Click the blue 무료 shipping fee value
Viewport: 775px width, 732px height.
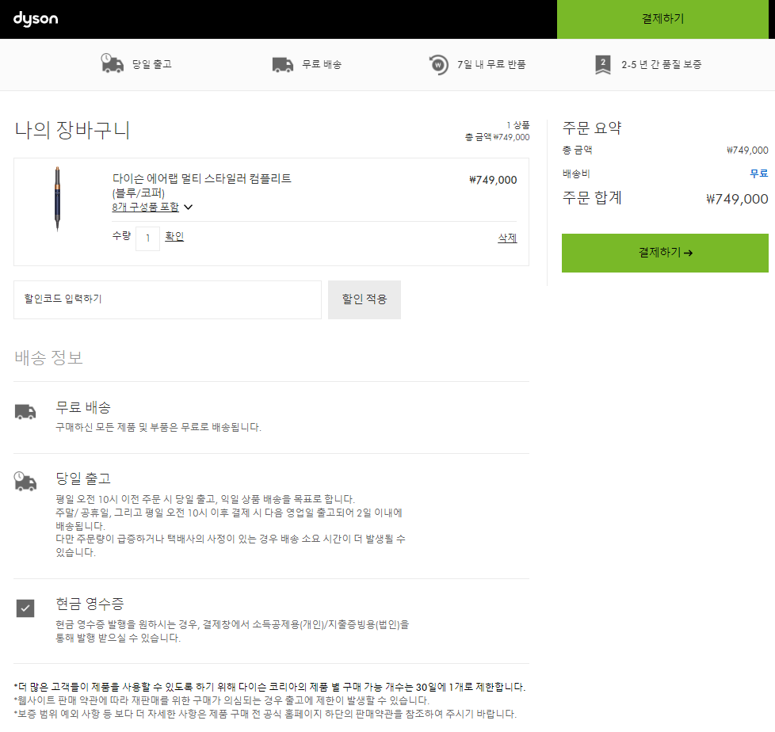[758, 173]
